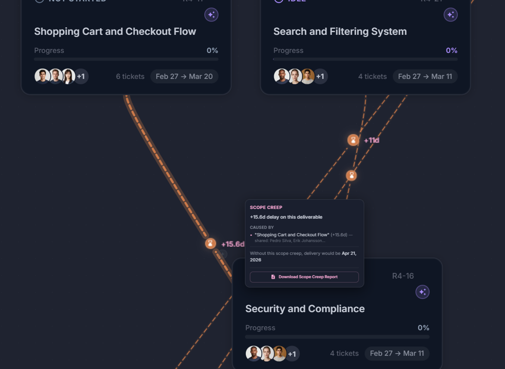The height and width of the screenshot is (369, 505).
Task: Click the Feb 27 → Mar 20 date chip
Action: pos(184,76)
